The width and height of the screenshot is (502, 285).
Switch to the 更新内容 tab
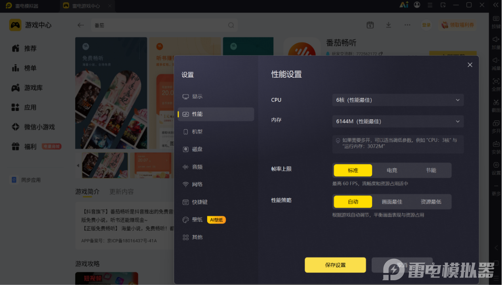122,191
